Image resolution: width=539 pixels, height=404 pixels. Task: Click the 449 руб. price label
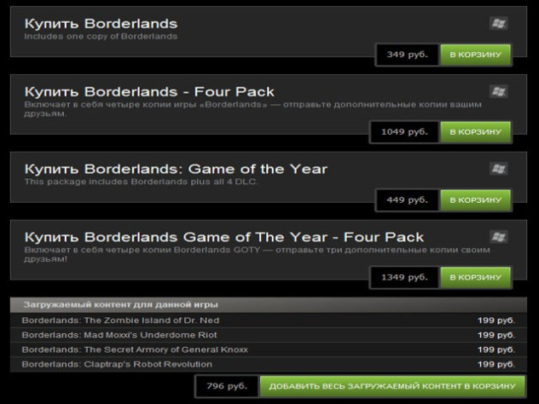408,200
